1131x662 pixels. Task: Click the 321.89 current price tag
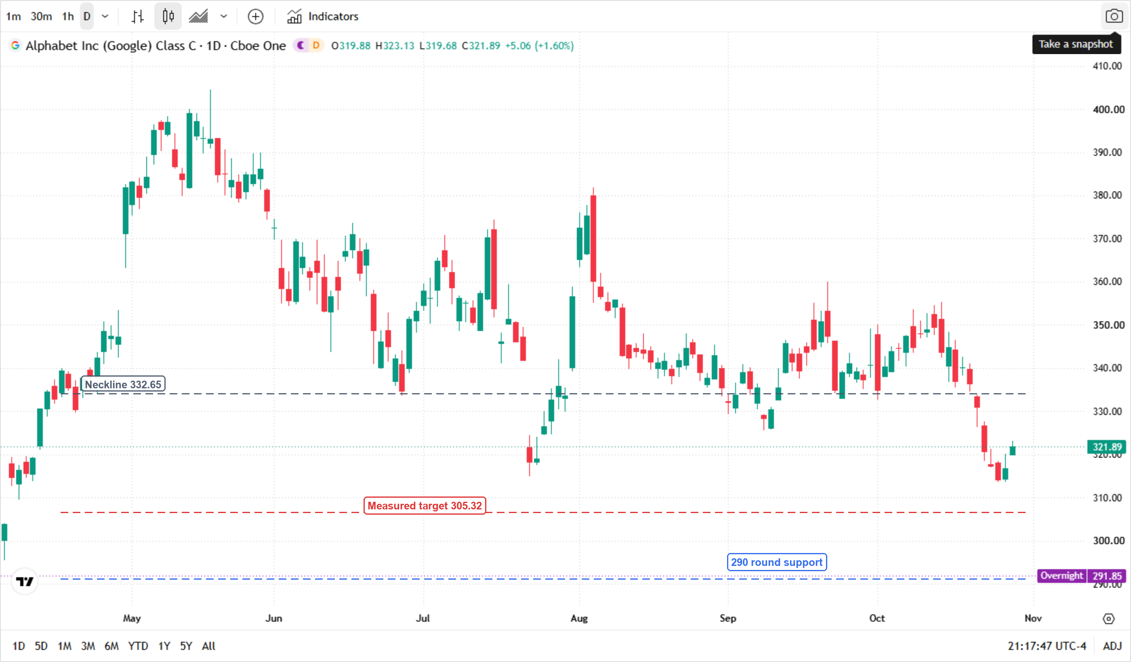pos(1107,448)
